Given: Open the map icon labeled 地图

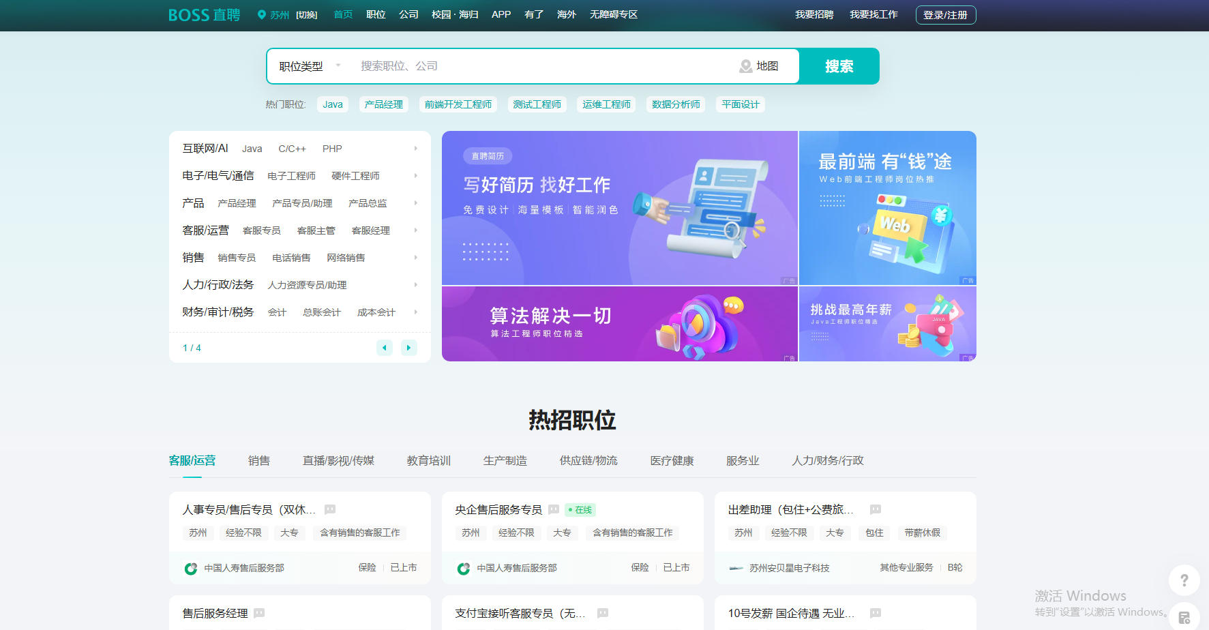Looking at the screenshot, I should tap(746, 66).
